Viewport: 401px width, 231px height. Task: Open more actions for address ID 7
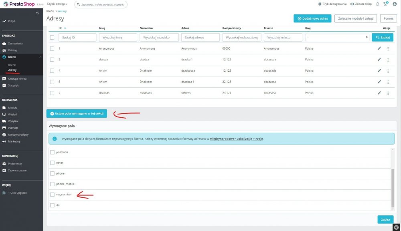[x=388, y=93]
